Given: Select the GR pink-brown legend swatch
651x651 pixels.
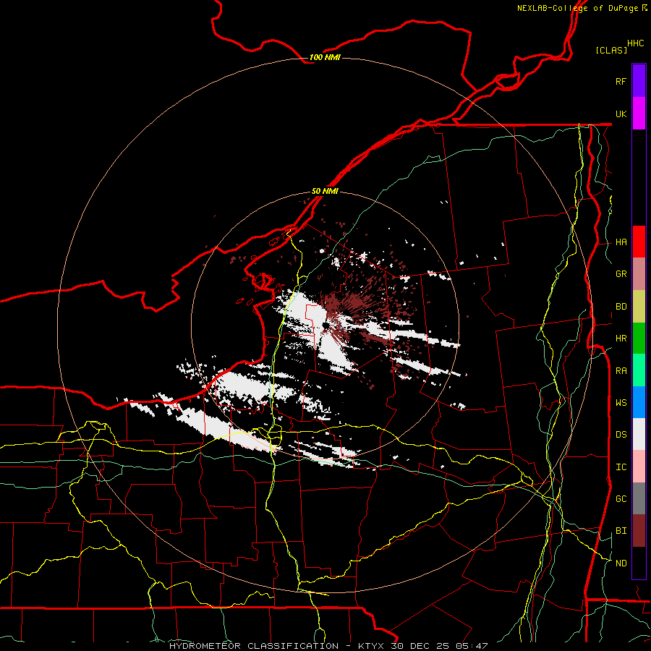Looking at the screenshot, I should tap(639, 274).
